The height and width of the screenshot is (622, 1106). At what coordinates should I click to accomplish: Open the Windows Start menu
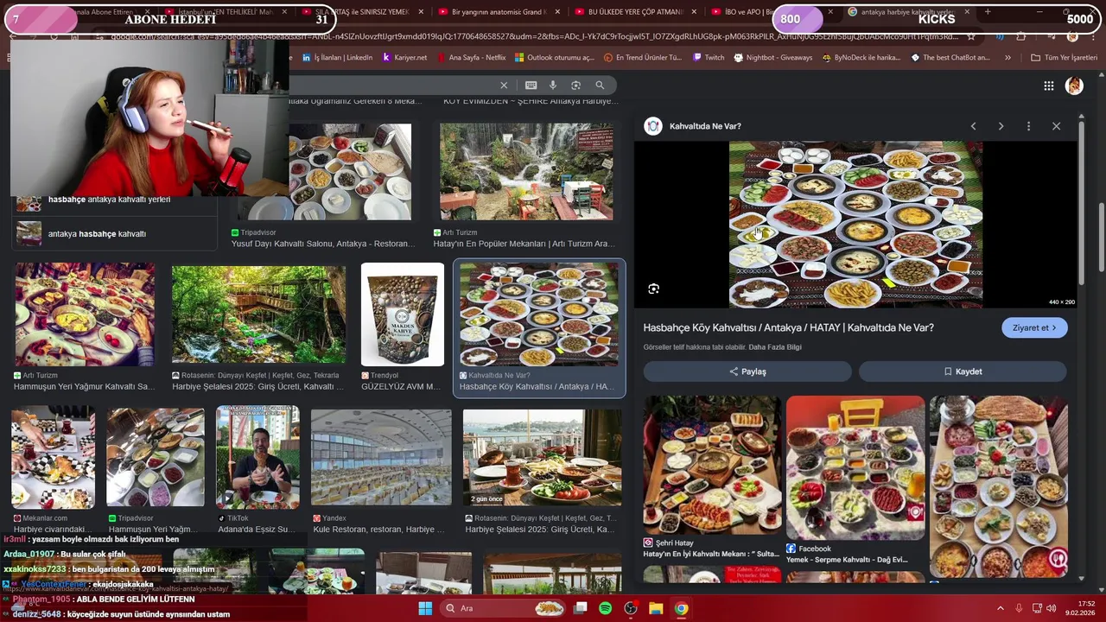pyautogui.click(x=425, y=608)
